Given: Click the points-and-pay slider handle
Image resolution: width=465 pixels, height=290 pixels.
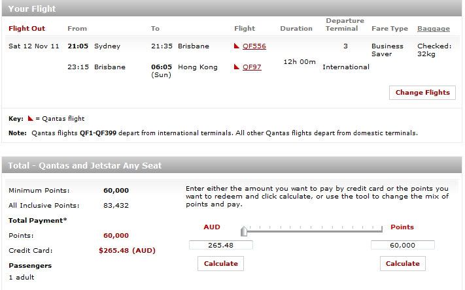Looking at the screenshot, I should [244, 231].
